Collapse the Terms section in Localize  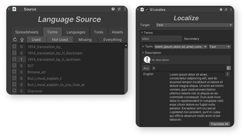[142, 33]
